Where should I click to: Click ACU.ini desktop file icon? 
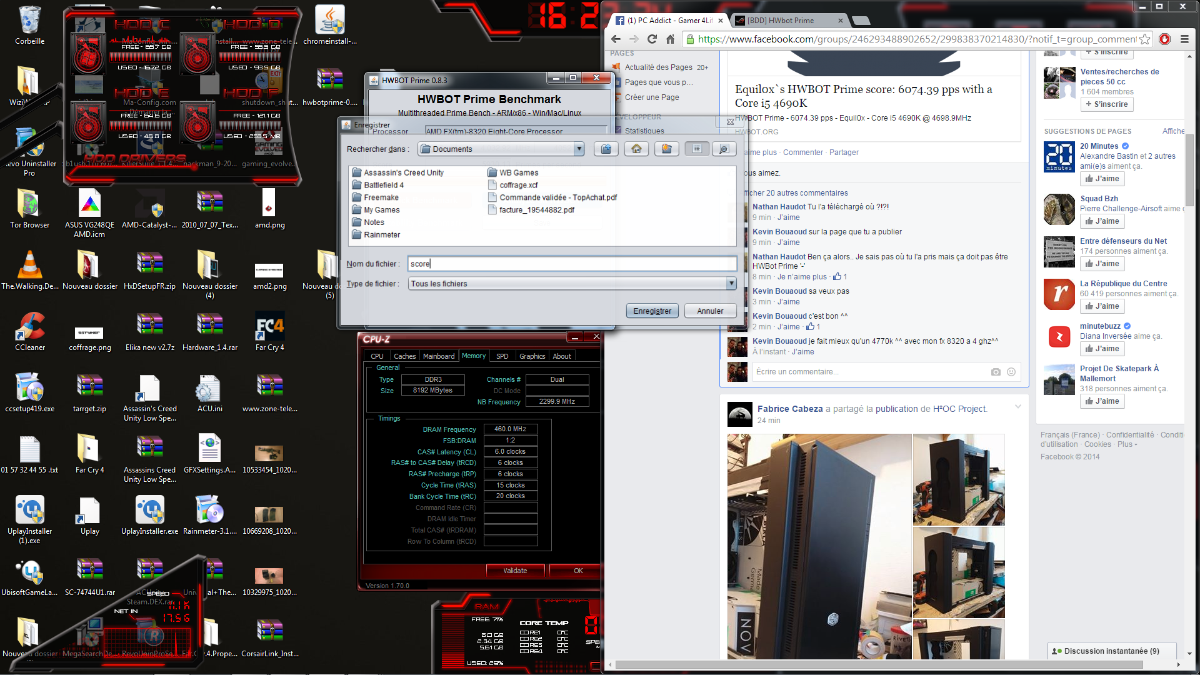pos(209,393)
